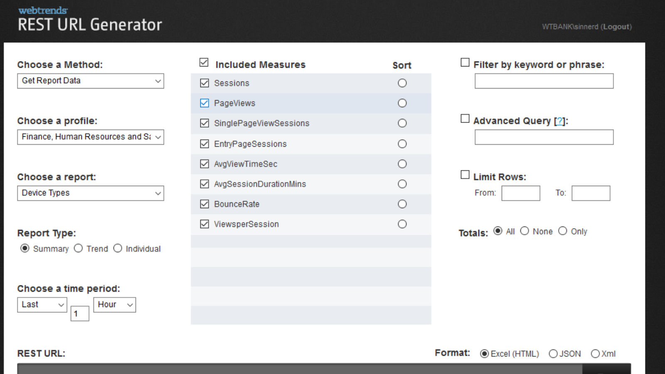Select All for Totals
The image size is (665, 374).
click(x=498, y=231)
